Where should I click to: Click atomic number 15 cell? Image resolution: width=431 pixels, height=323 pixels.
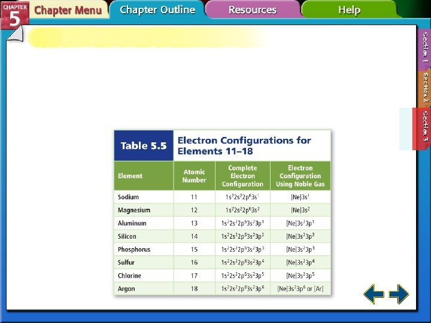point(194,249)
